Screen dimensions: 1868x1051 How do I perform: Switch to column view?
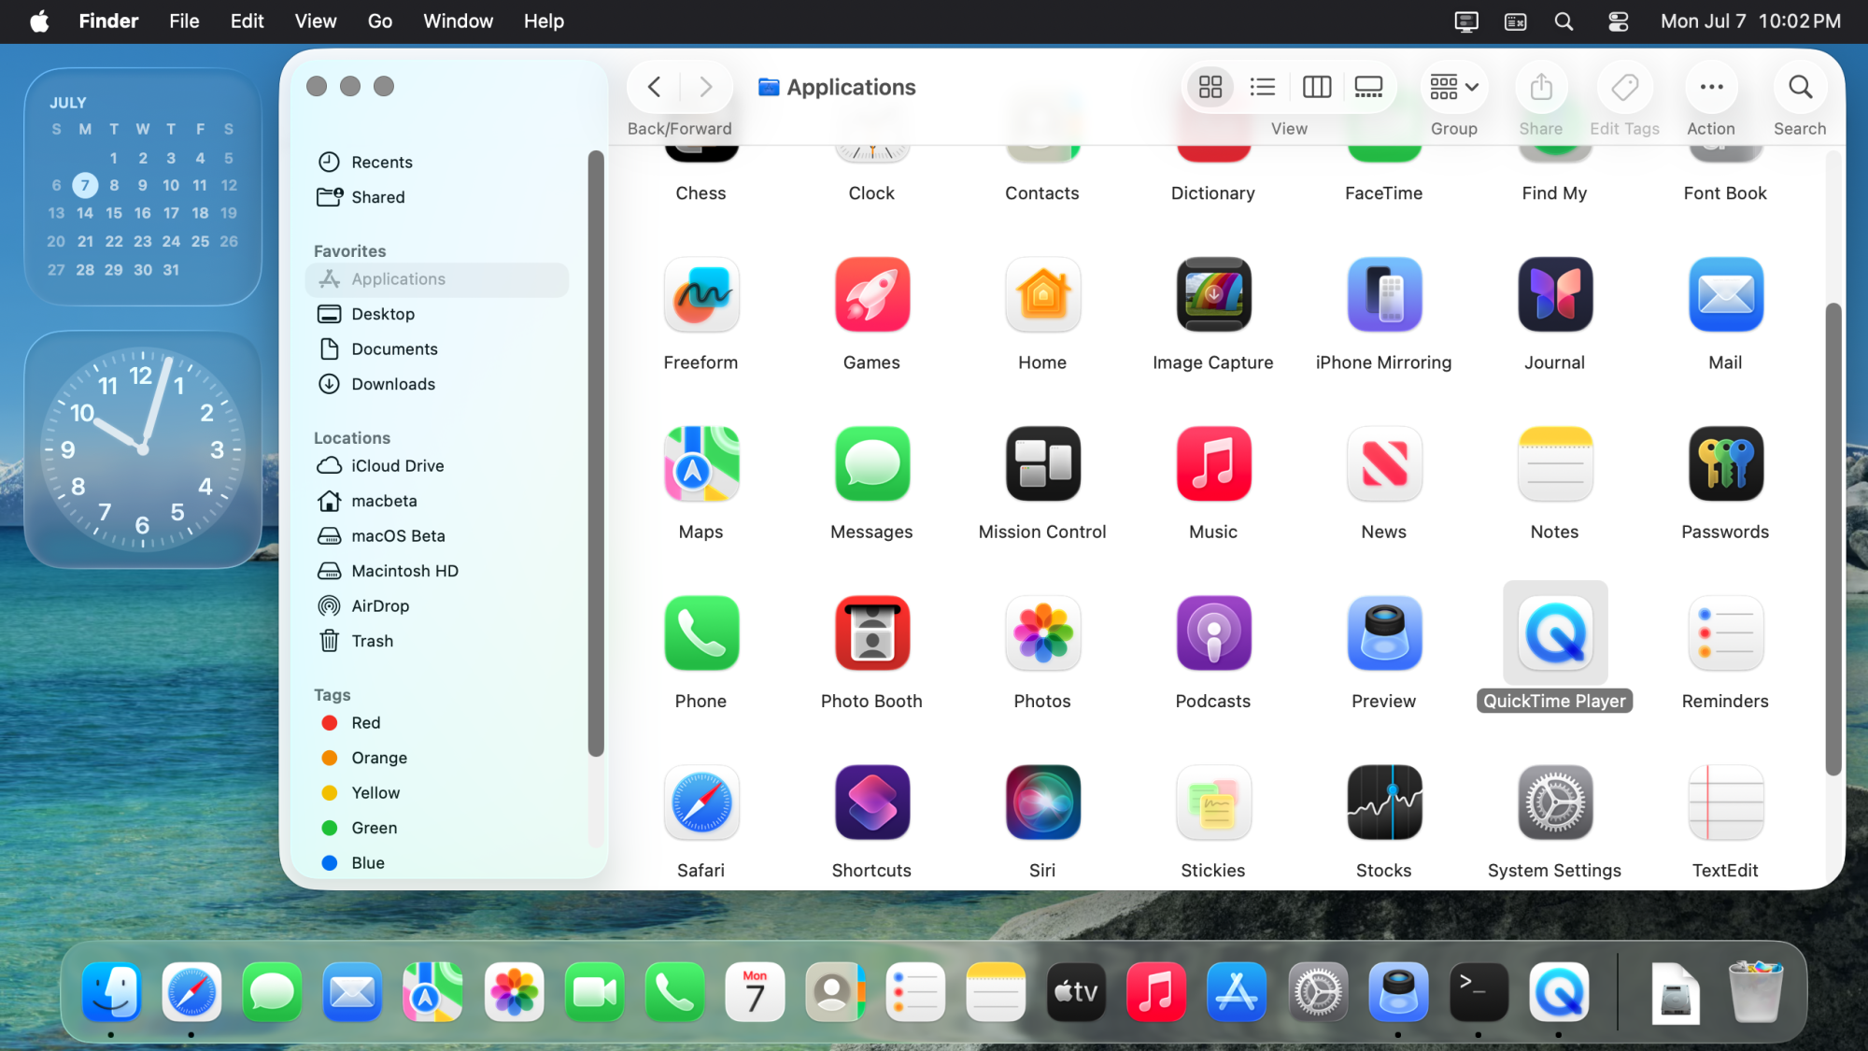[x=1316, y=87]
